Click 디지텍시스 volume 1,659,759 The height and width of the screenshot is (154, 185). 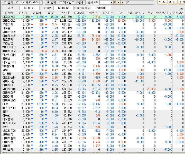pyautogui.click(x=66, y=17)
